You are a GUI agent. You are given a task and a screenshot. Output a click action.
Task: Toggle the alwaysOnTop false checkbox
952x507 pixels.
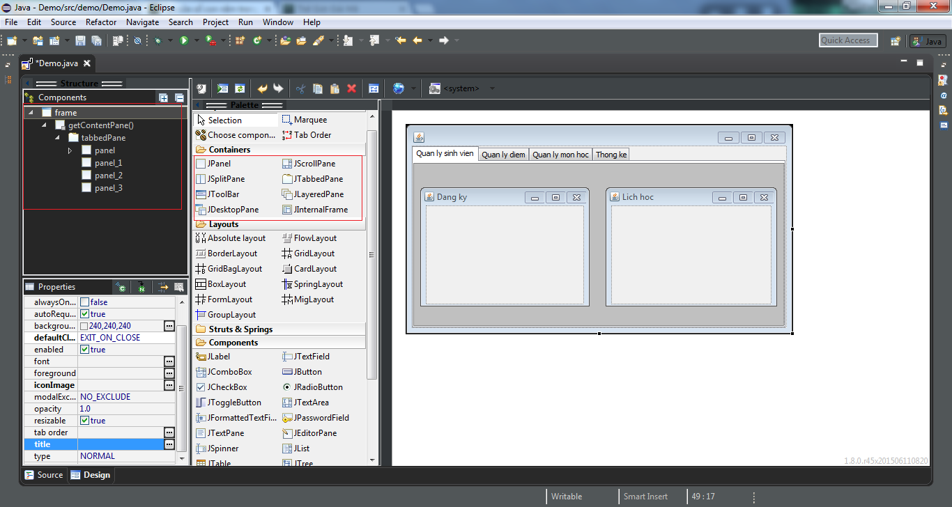[84, 302]
